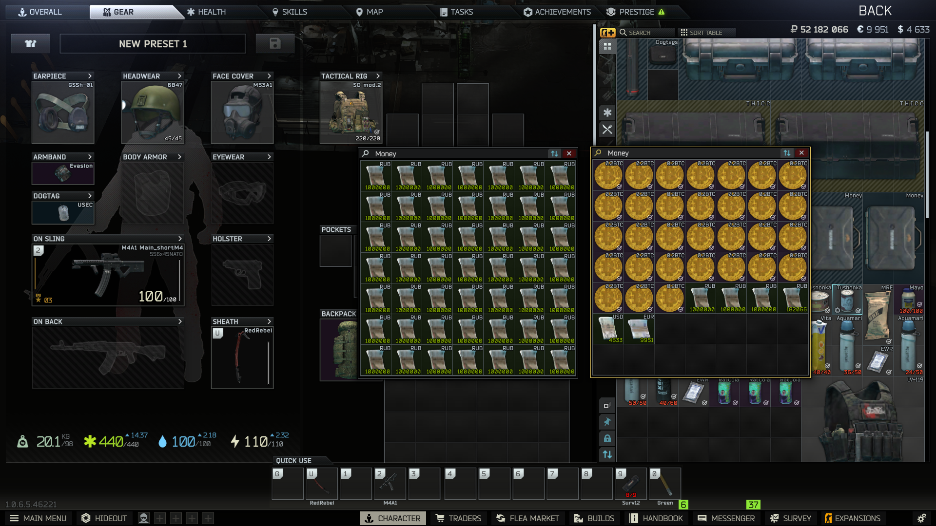Click the New Preset 1 name field
This screenshot has width=936, height=526.
[x=153, y=44]
